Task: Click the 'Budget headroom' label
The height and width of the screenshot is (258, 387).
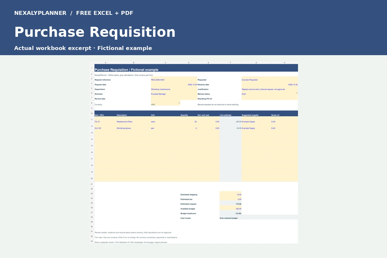Action: (188, 213)
